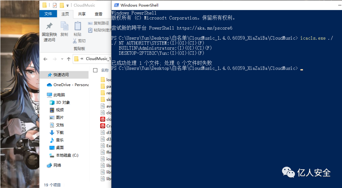This screenshot has width=342, height=188.
Task: Open the 3D 对象 folder icon
Action: (52, 102)
